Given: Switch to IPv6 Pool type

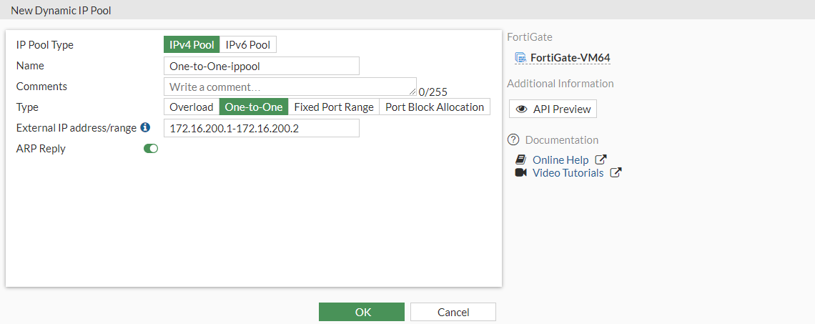Looking at the screenshot, I should click(248, 45).
